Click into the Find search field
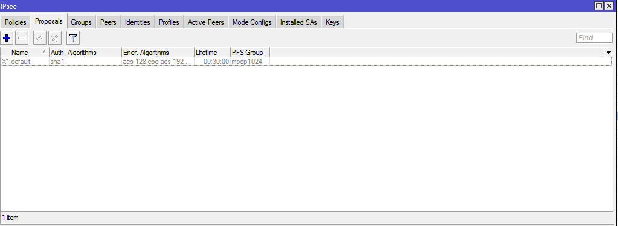The image size is (618, 226). point(594,38)
